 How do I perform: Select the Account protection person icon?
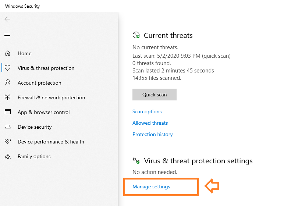8,82
